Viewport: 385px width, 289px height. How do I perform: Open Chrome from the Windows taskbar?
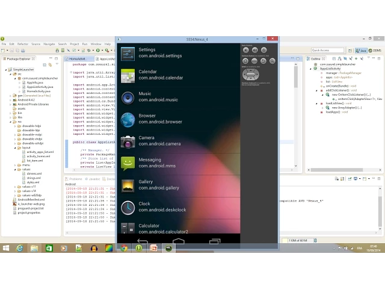124,248
